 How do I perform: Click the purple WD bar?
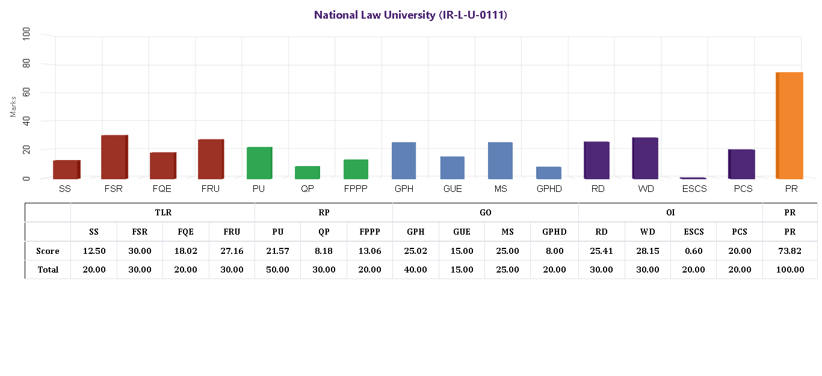click(645, 158)
